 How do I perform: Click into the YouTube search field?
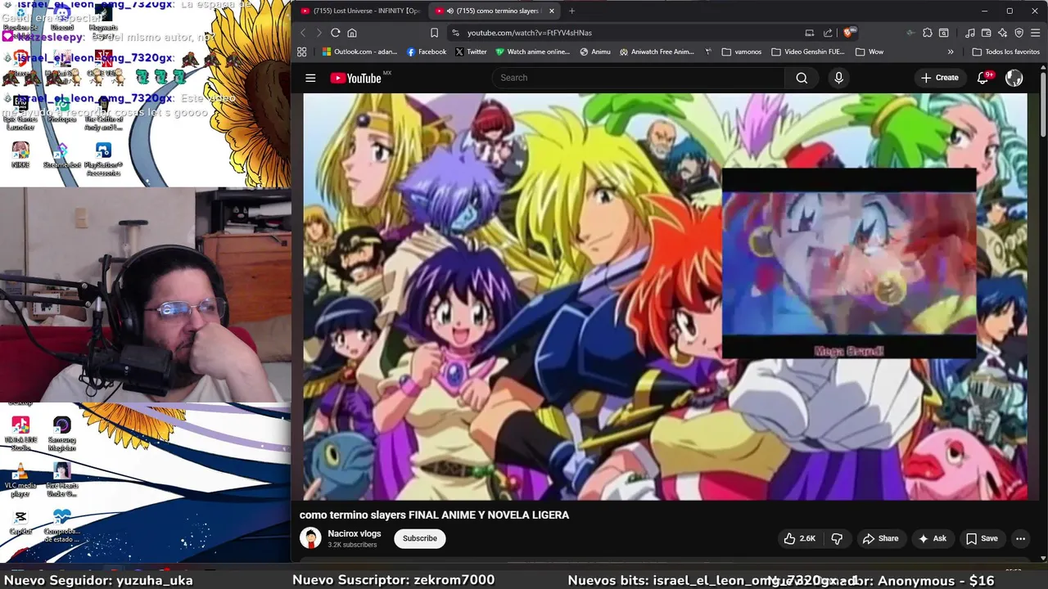[639, 78]
